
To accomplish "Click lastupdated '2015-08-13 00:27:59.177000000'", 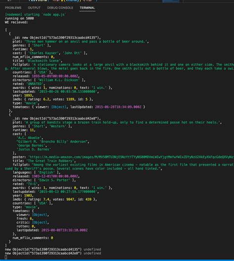I will click(x=67, y=192).
